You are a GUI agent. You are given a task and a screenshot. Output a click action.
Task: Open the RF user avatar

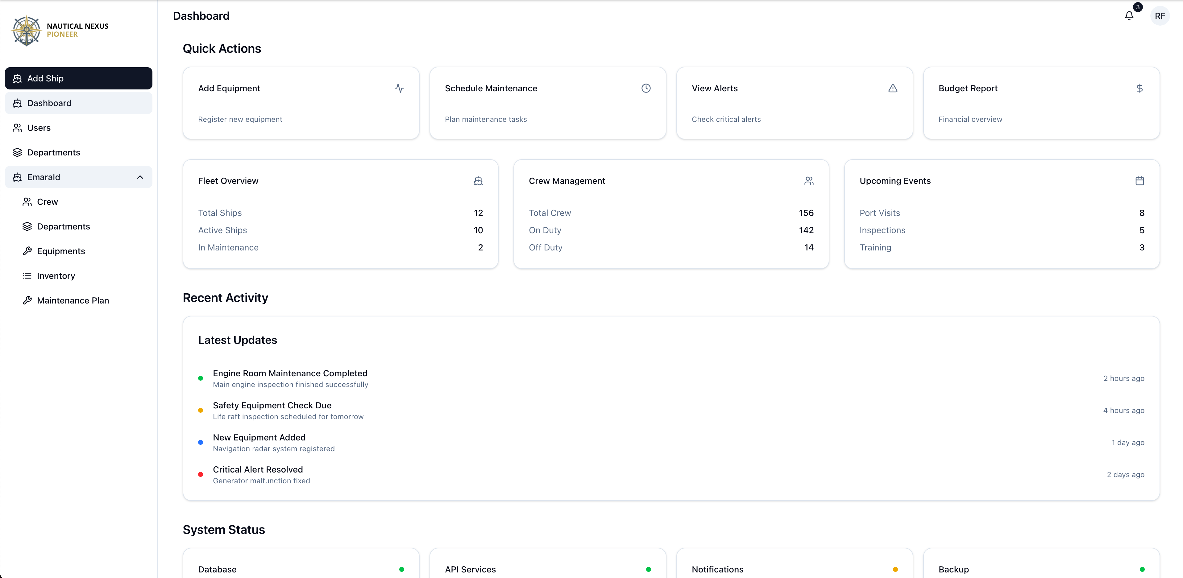pyautogui.click(x=1160, y=16)
